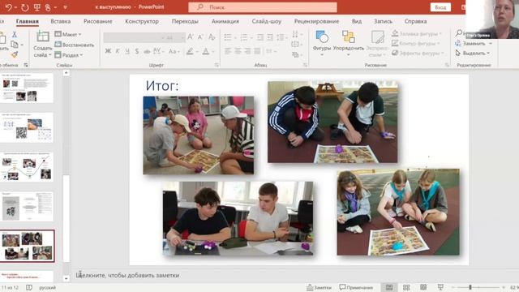Open the Выделить dropdown

473,53
